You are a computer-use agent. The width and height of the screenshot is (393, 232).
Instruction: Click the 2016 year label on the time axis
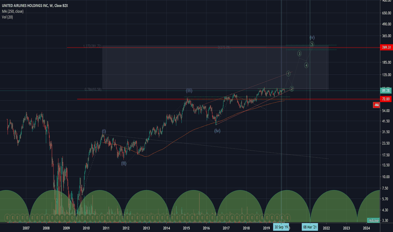(206, 228)
